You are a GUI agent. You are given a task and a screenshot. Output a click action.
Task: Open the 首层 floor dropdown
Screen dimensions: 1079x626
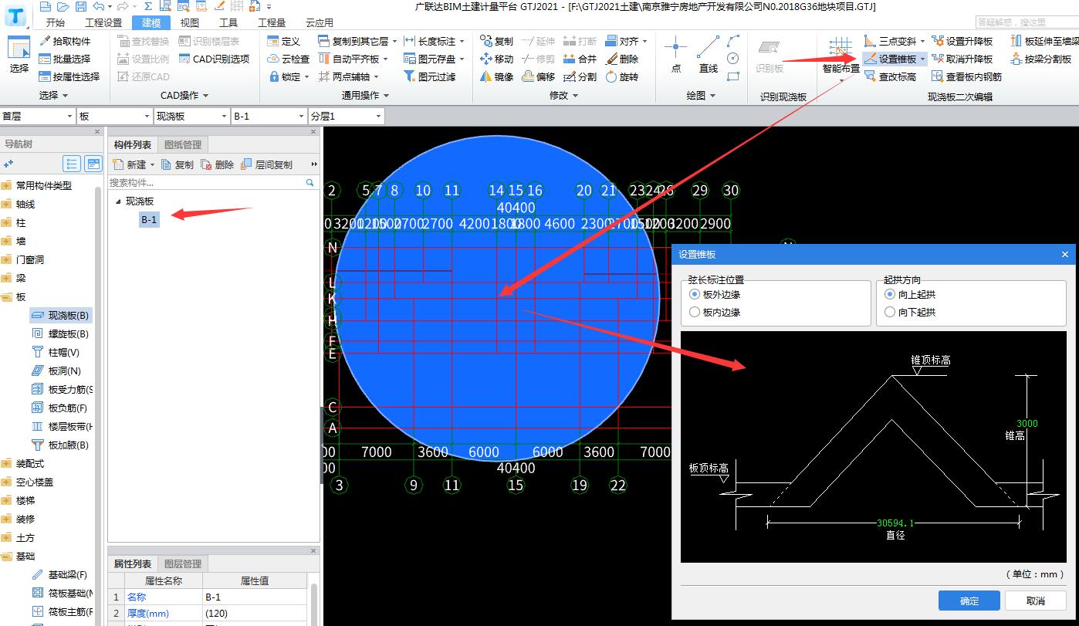tap(38, 116)
